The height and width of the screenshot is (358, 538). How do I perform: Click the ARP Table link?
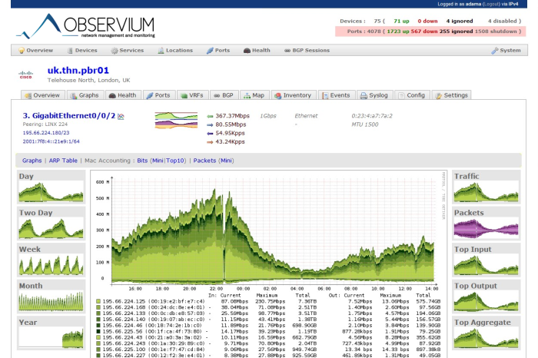coord(63,161)
